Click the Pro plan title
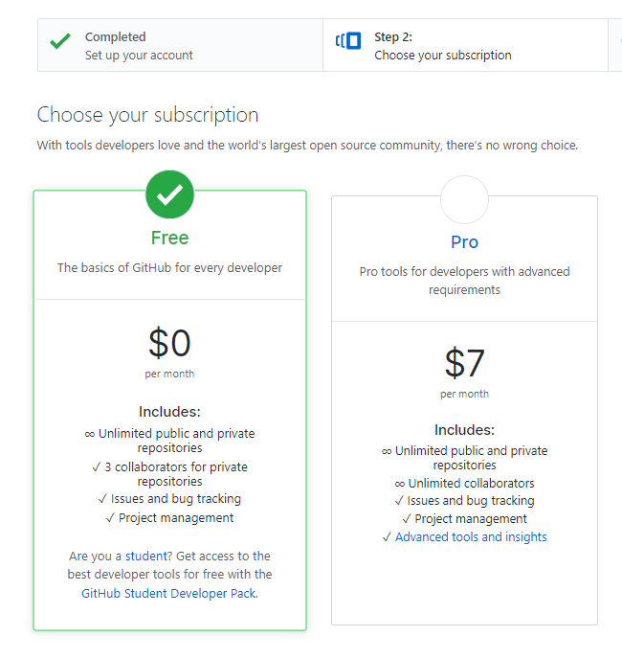This screenshot has height=659, width=622. (x=464, y=242)
